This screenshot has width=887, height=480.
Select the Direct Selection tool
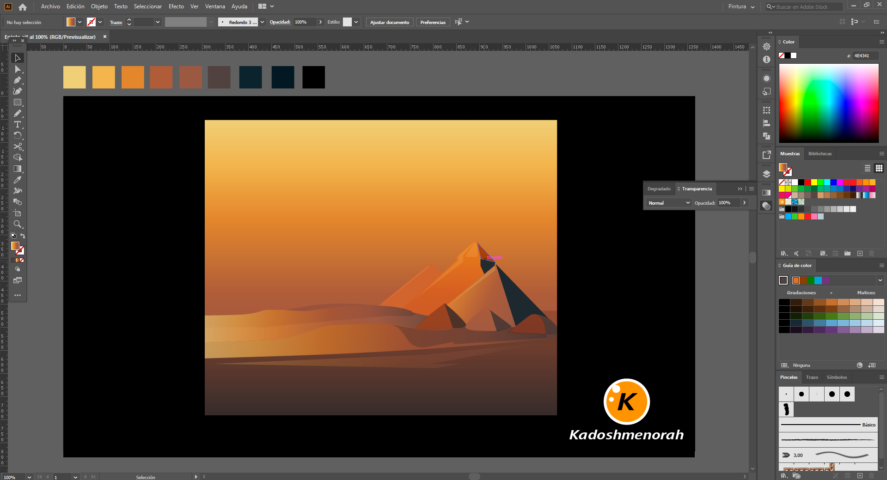pos(18,69)
